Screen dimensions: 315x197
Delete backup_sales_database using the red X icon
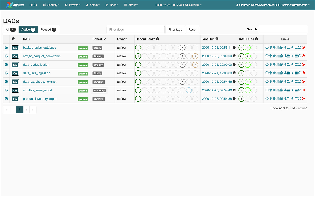[303, 48]
